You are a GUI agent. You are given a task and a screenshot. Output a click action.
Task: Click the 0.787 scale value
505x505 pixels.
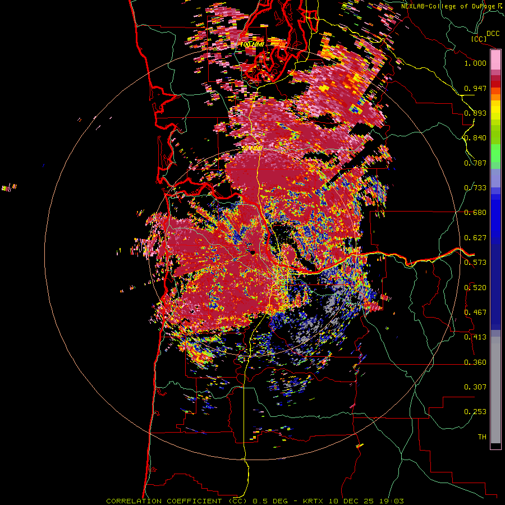coord(475,163)
